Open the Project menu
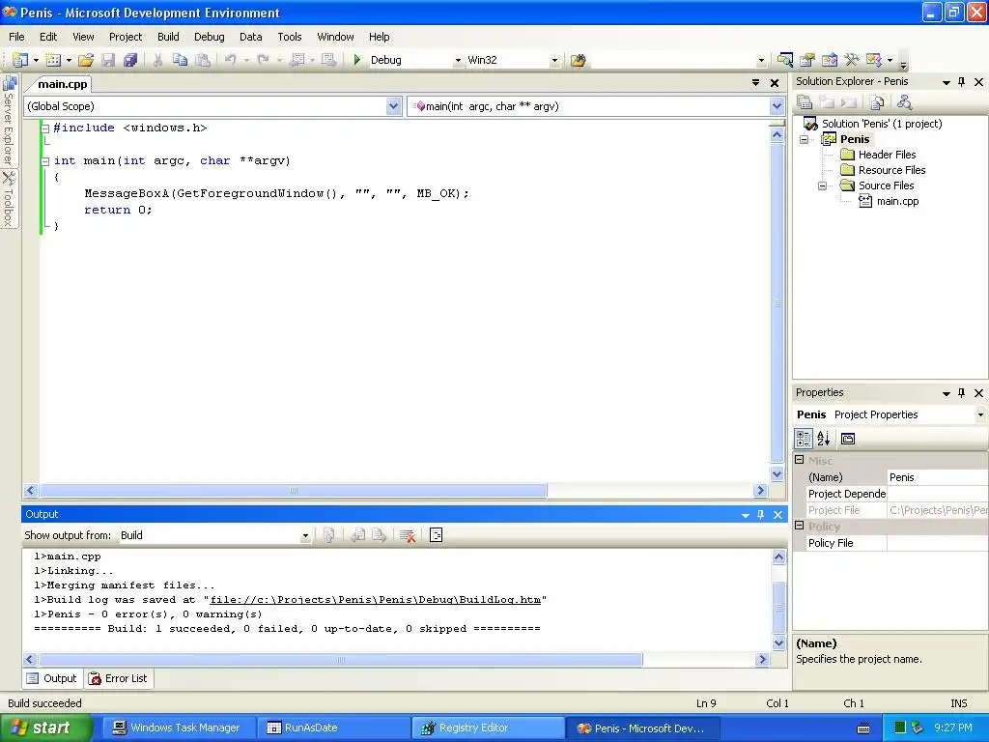 126,37
